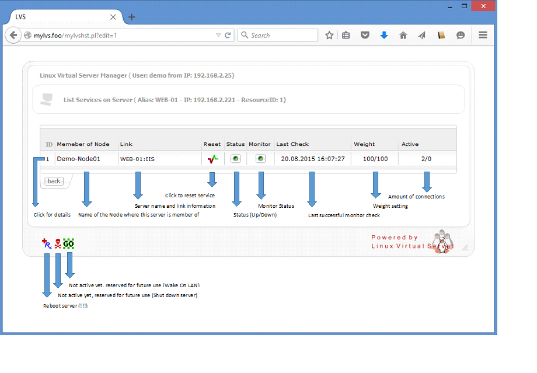Click the skull shut down server icon
Screen dimensions: 537x373
58,243
